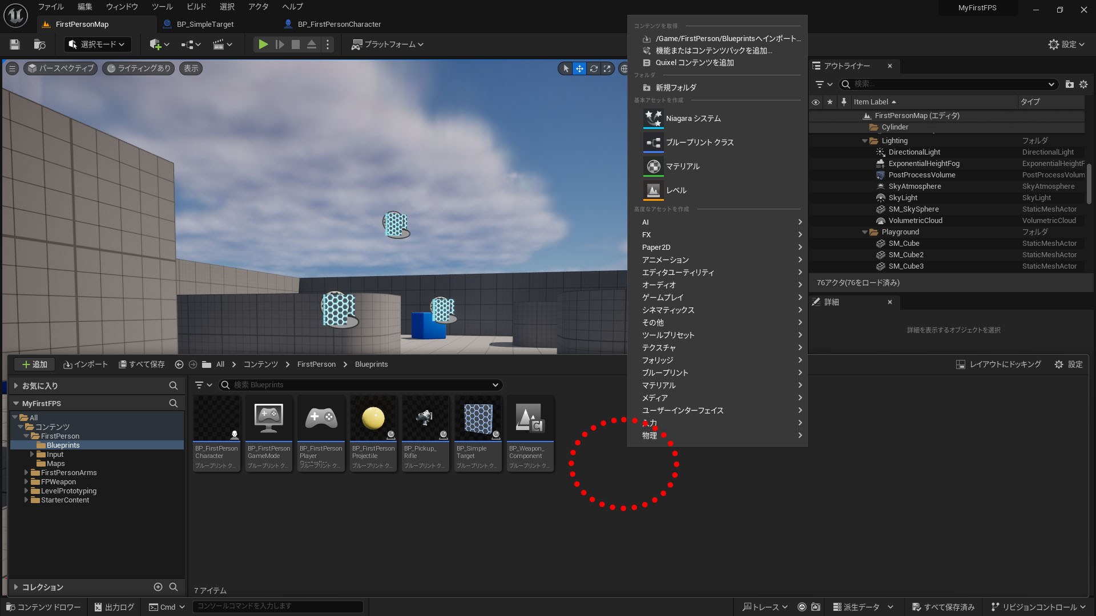Expand the Collections section
The width and height of the screenshot is (1096, 616).
pyautogui.click(x=16, y=587)
